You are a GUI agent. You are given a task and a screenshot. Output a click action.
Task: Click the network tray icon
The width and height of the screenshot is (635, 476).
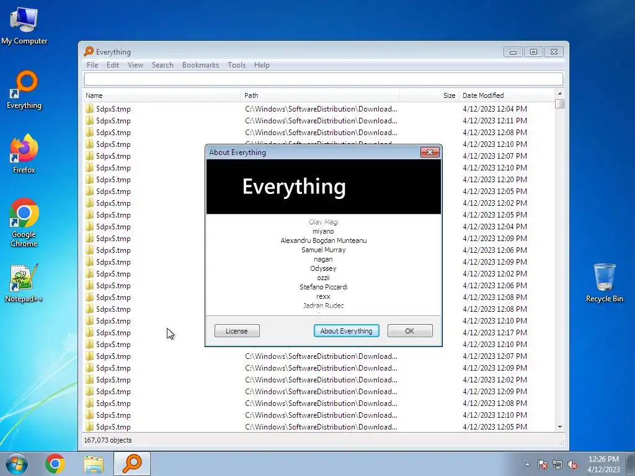click(x=557, y=464)
